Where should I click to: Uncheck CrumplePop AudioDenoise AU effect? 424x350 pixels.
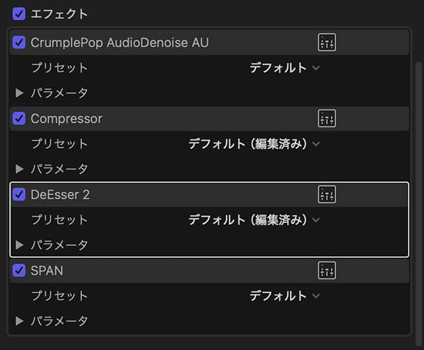point(19,42)
